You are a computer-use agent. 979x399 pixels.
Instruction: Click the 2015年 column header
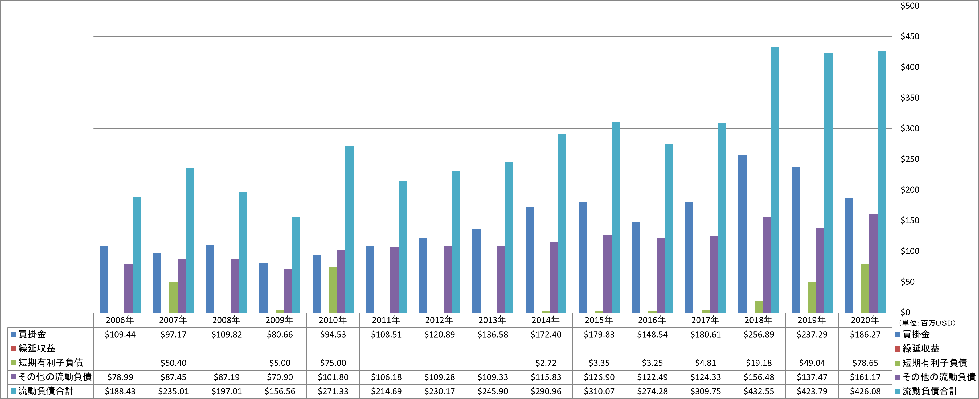pyautogui.click(x=599, y=320)
